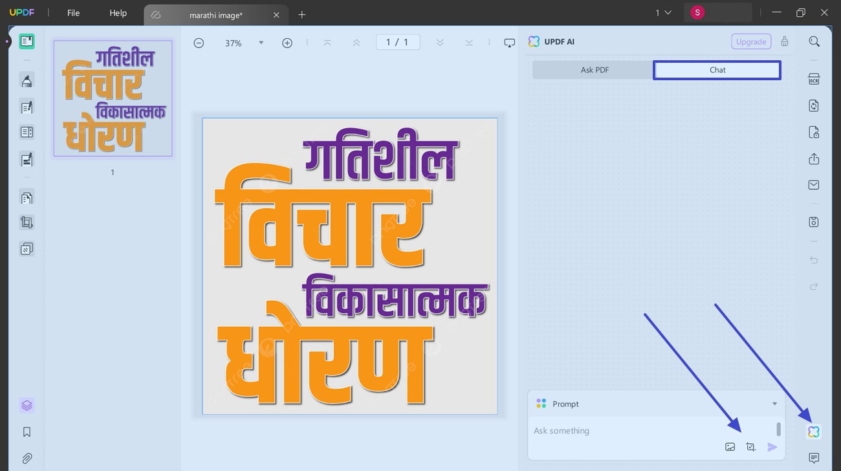Select the Edit PDF tool
The width and height of the screenshot is (841, 471).
[x=27, y=107]
